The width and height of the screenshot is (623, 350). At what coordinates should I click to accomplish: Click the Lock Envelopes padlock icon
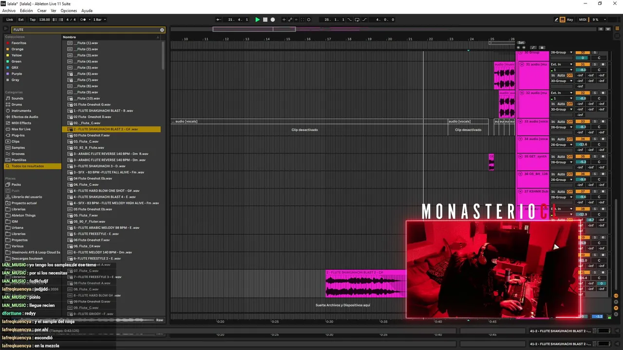542,48
